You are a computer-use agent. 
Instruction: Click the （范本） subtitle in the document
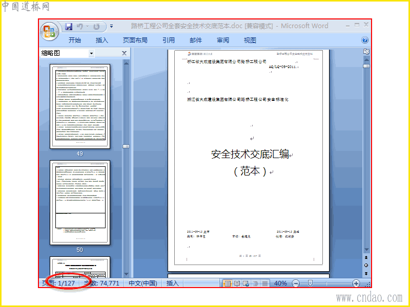click(250, 171)
